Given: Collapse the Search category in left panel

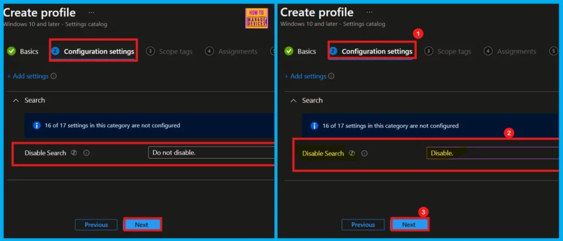Looking at the screenshot, I should click(x=15, y=100).
